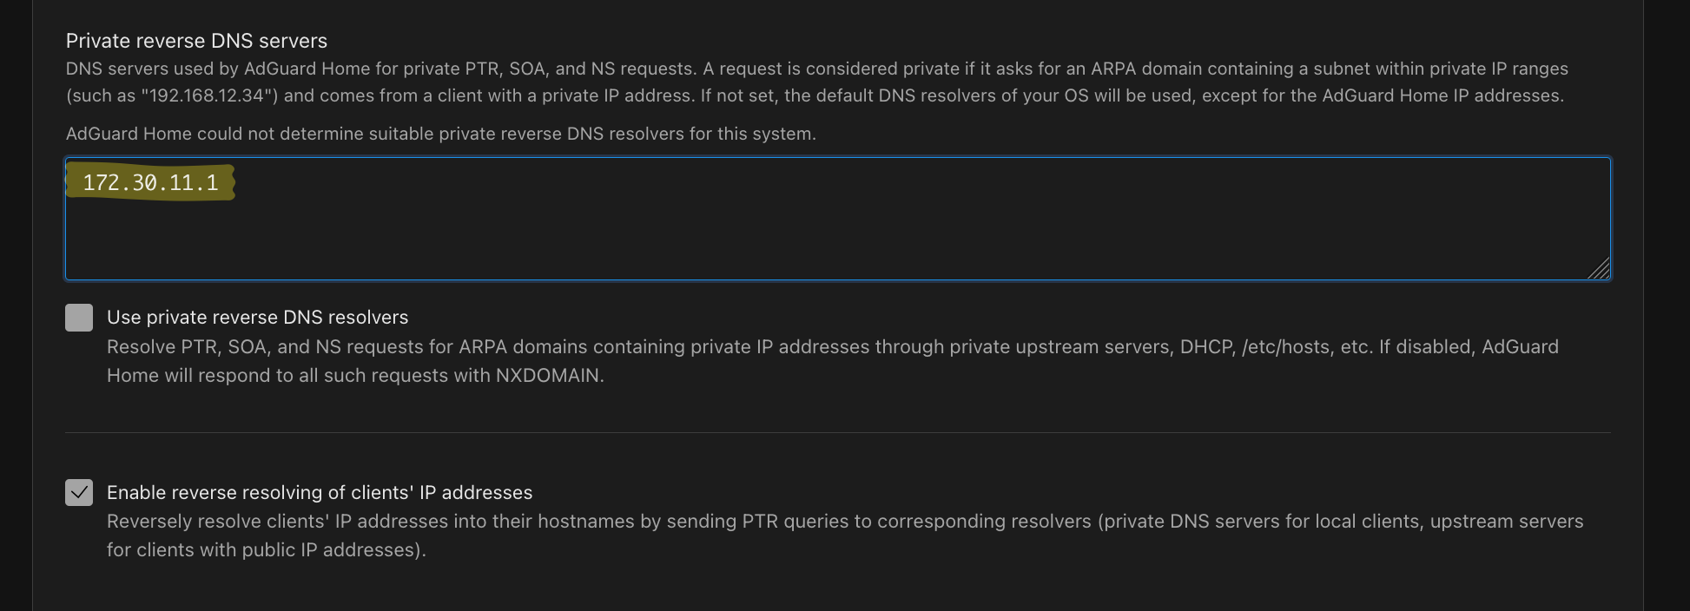This screenshot has height=611, width=1690.
Task: Enable the Use private reverse DNS resolvers checkbox
Action: click(x=79, y=318)
